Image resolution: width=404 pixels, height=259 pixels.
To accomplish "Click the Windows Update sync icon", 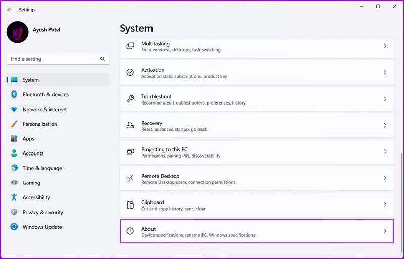I will pyautogui.click(x=14, y=227).
